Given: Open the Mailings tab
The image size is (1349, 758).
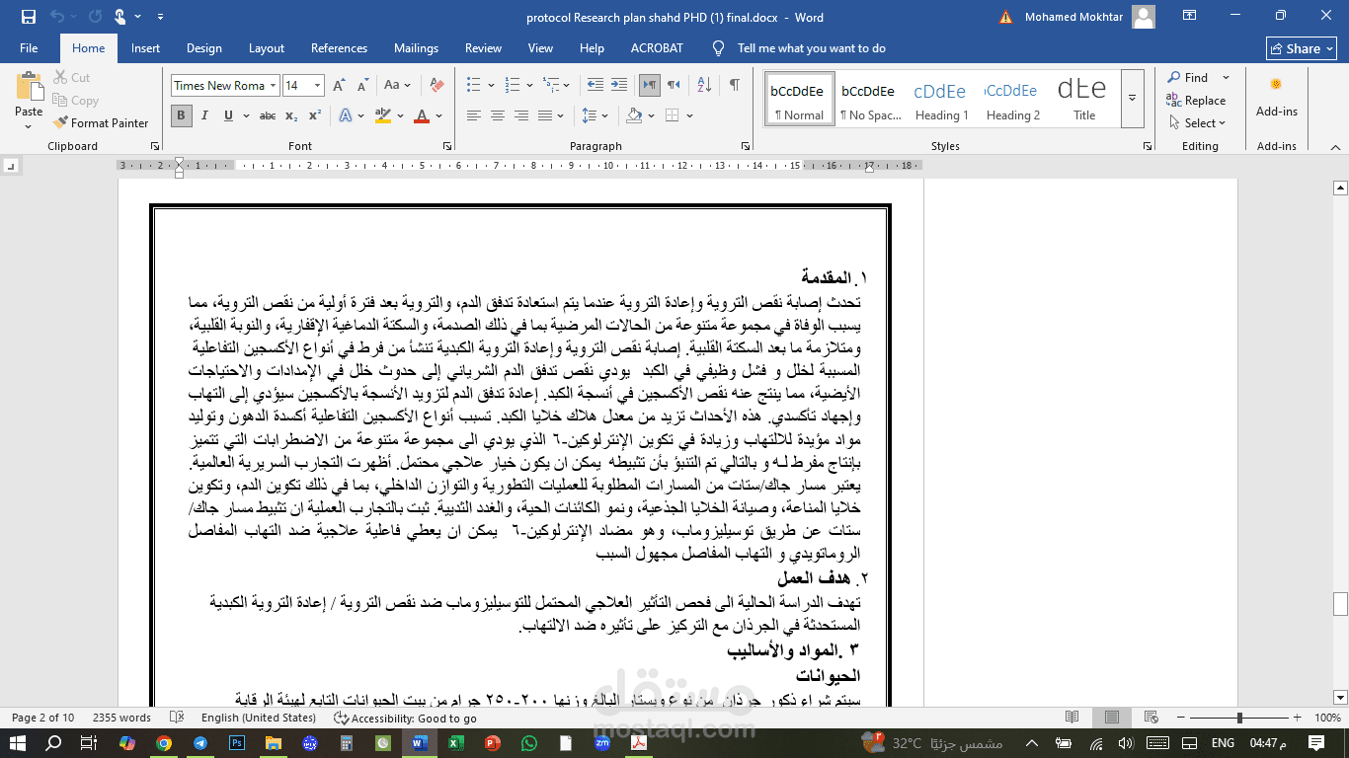Looking at the screenshot, I should tap(416, 47).
